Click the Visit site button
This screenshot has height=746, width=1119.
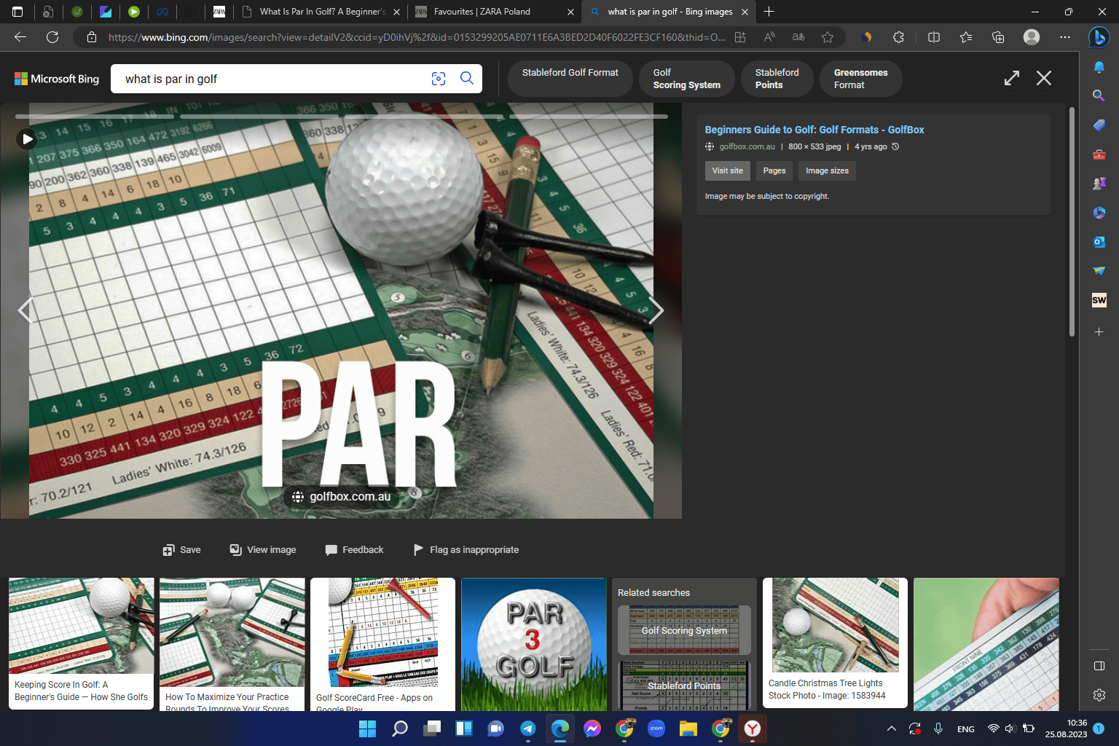[x=728, y=170]
